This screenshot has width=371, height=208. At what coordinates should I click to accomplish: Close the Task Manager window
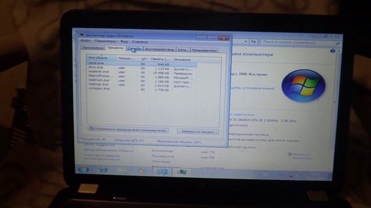pyautogui.click(x=224, y=38)
